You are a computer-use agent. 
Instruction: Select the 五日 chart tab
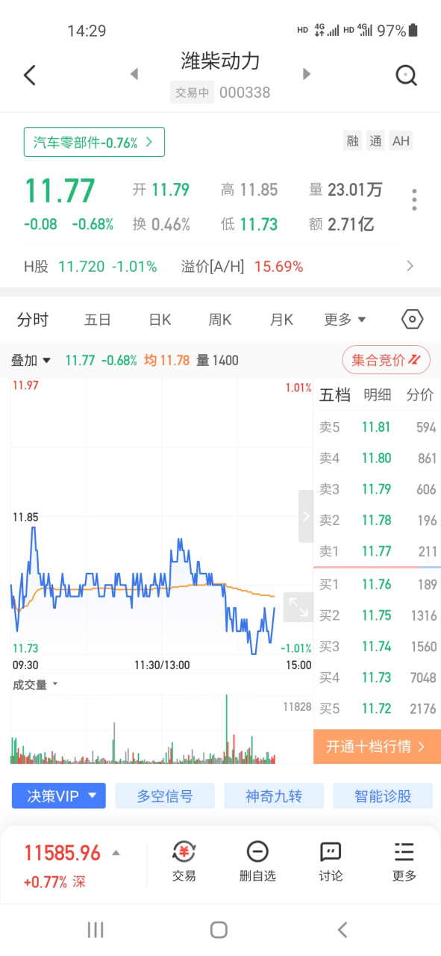pos(98,320)
